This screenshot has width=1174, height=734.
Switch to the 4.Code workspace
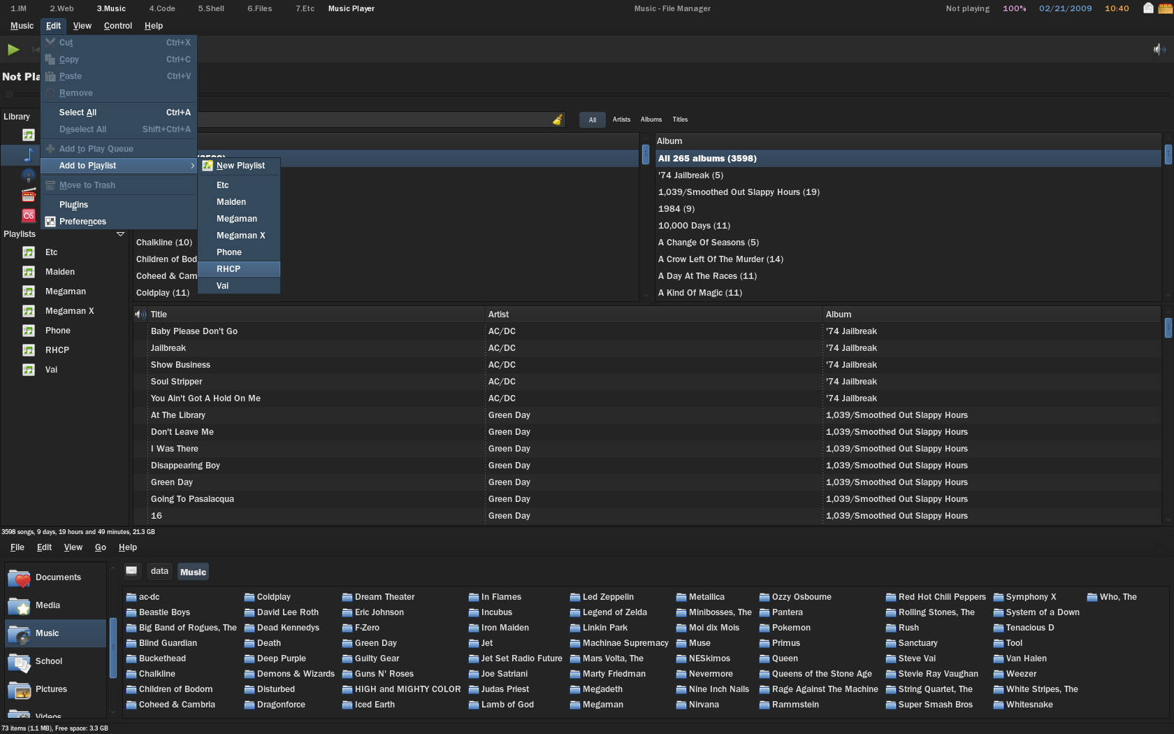pos(162,8)
